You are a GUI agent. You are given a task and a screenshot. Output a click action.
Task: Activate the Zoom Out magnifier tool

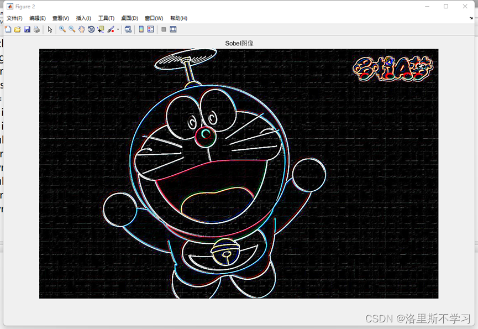point(72,29)
